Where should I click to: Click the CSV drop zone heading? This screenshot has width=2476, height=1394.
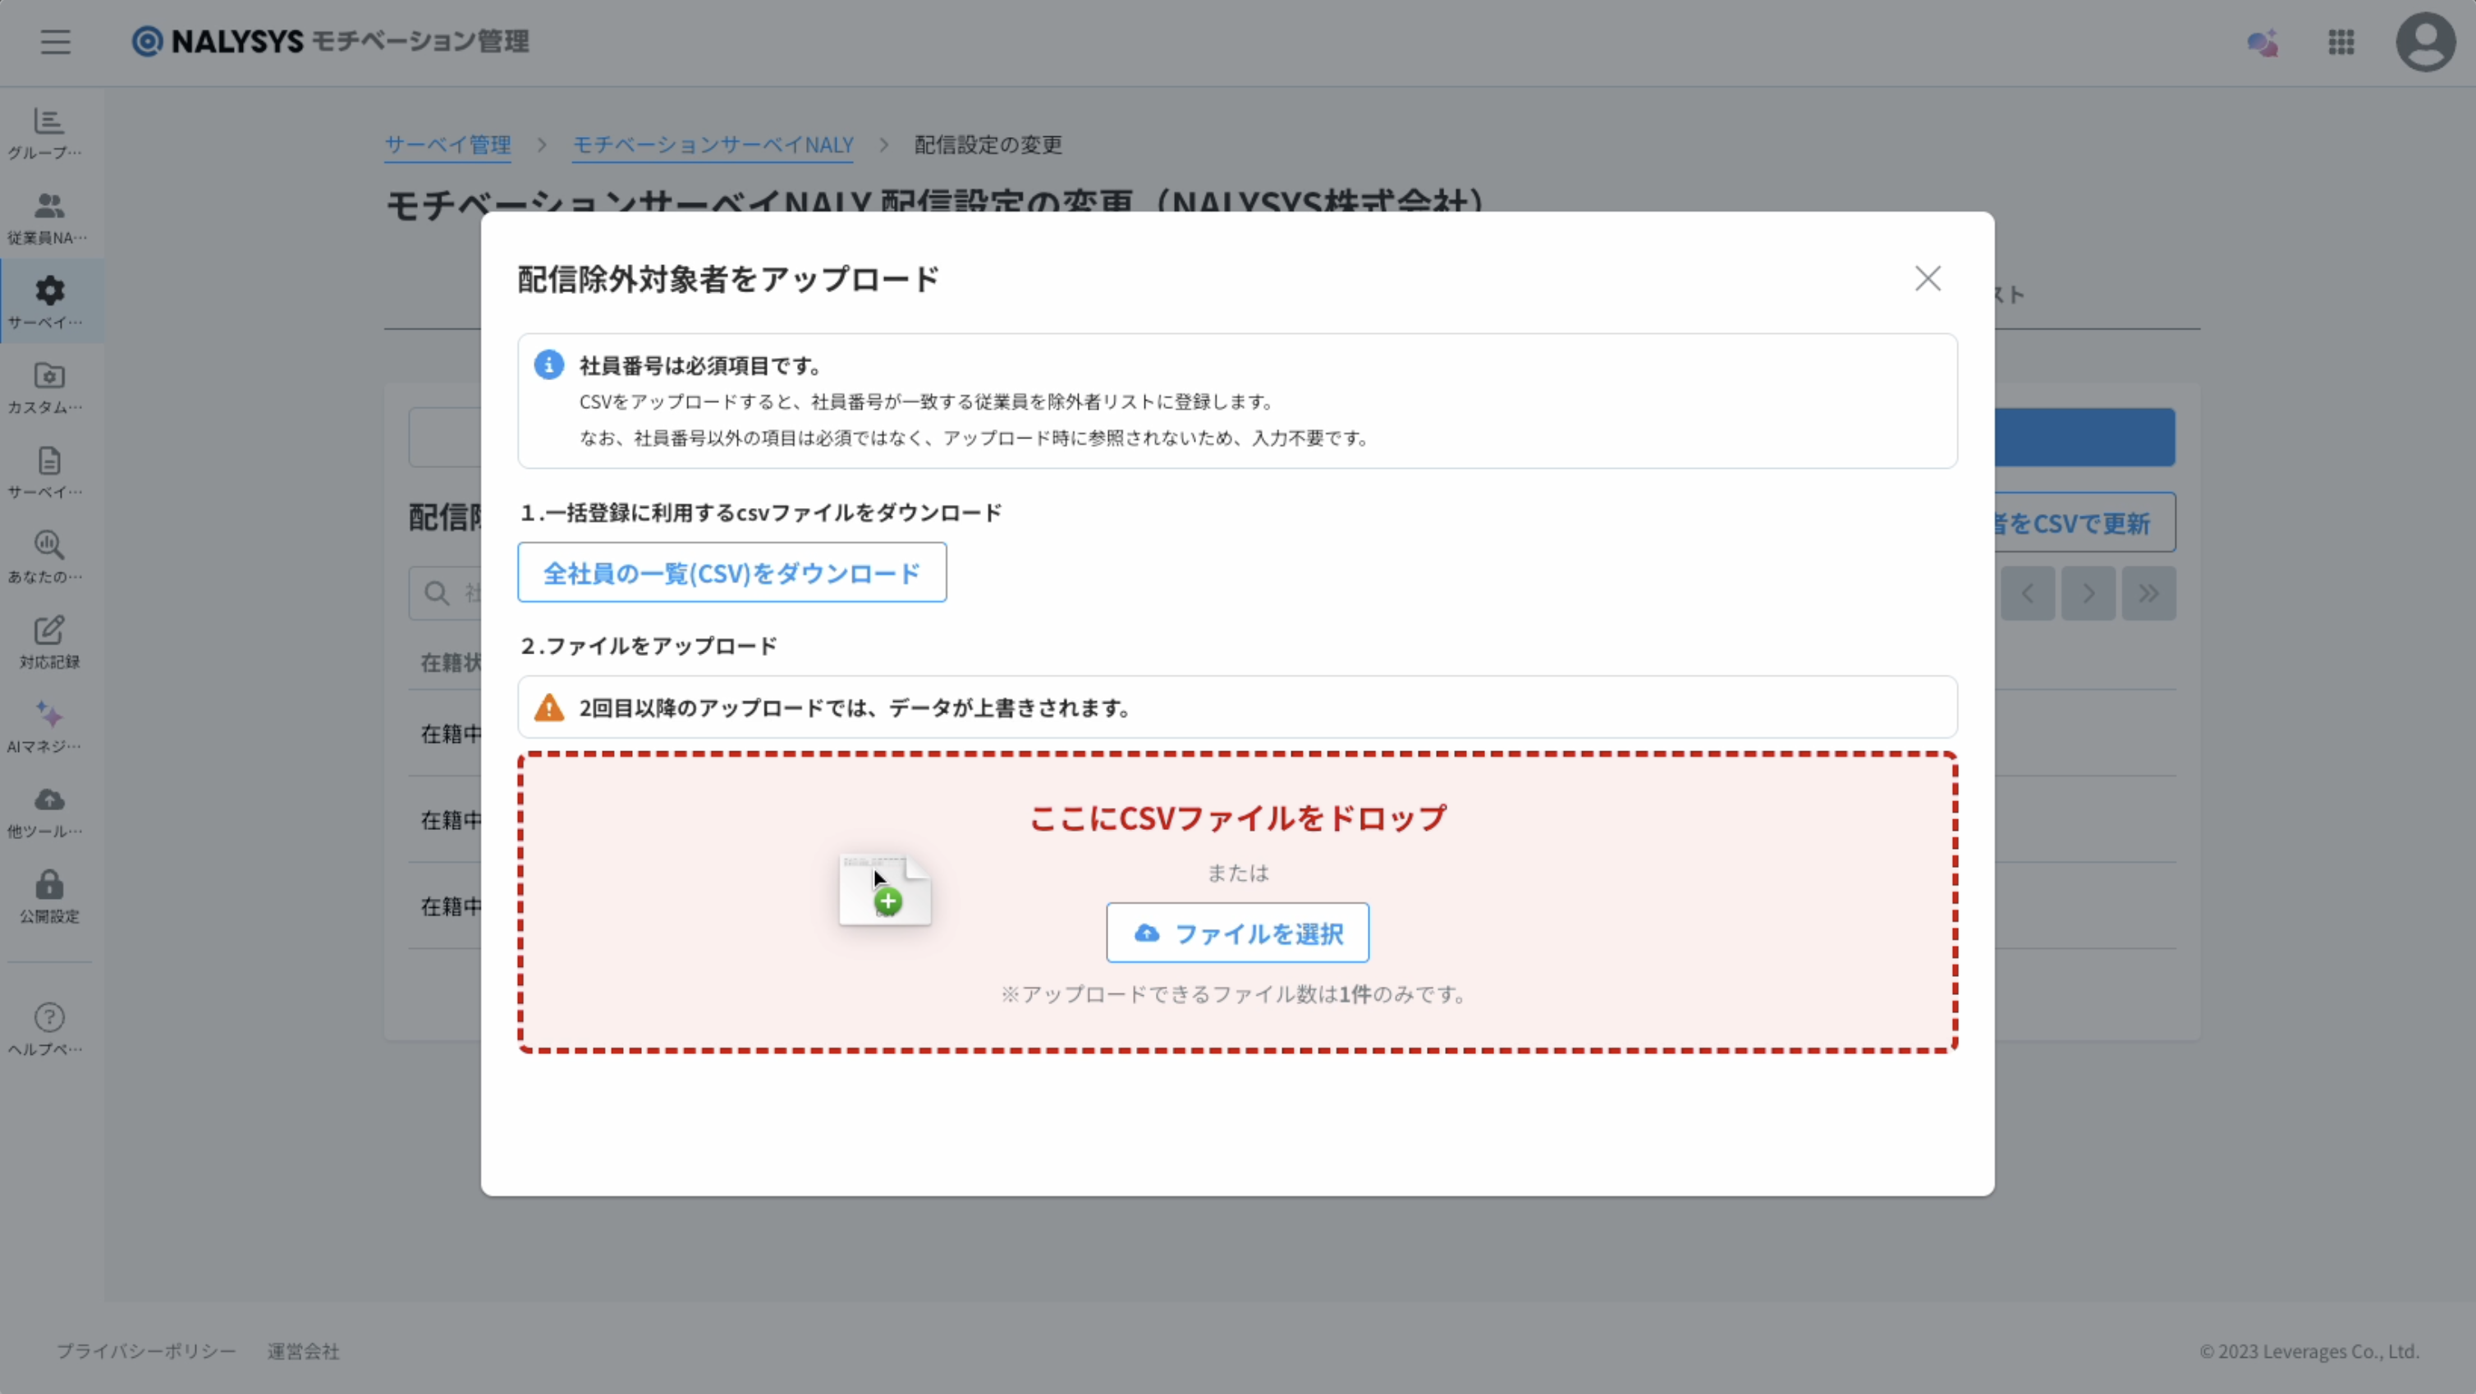[x=1237, y=819]
